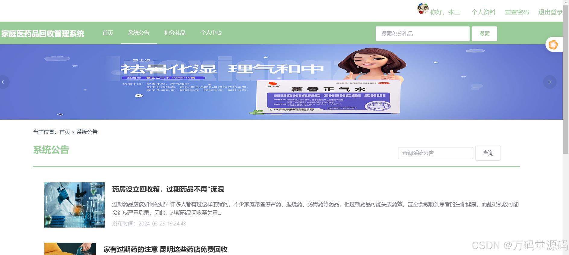Click the floating orange swirl icon at the right edge
This screenshot has height=255, width=569.
click(553, 45)
